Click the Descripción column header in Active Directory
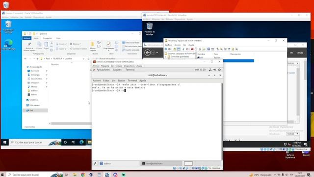The height and width of the screenshot is (177, 314). tap(235, 54)
